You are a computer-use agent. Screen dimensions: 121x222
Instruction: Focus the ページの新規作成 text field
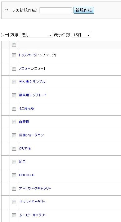[x=56, y=10]
